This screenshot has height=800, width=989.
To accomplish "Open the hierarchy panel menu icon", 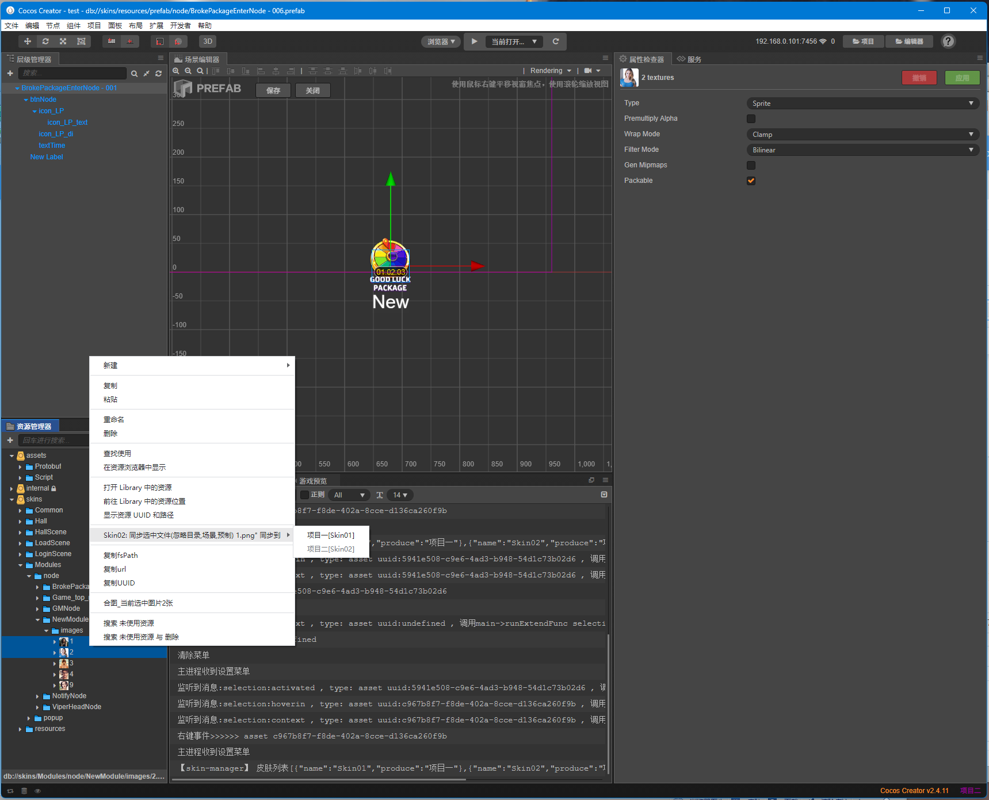I will (x=161, y=58).
